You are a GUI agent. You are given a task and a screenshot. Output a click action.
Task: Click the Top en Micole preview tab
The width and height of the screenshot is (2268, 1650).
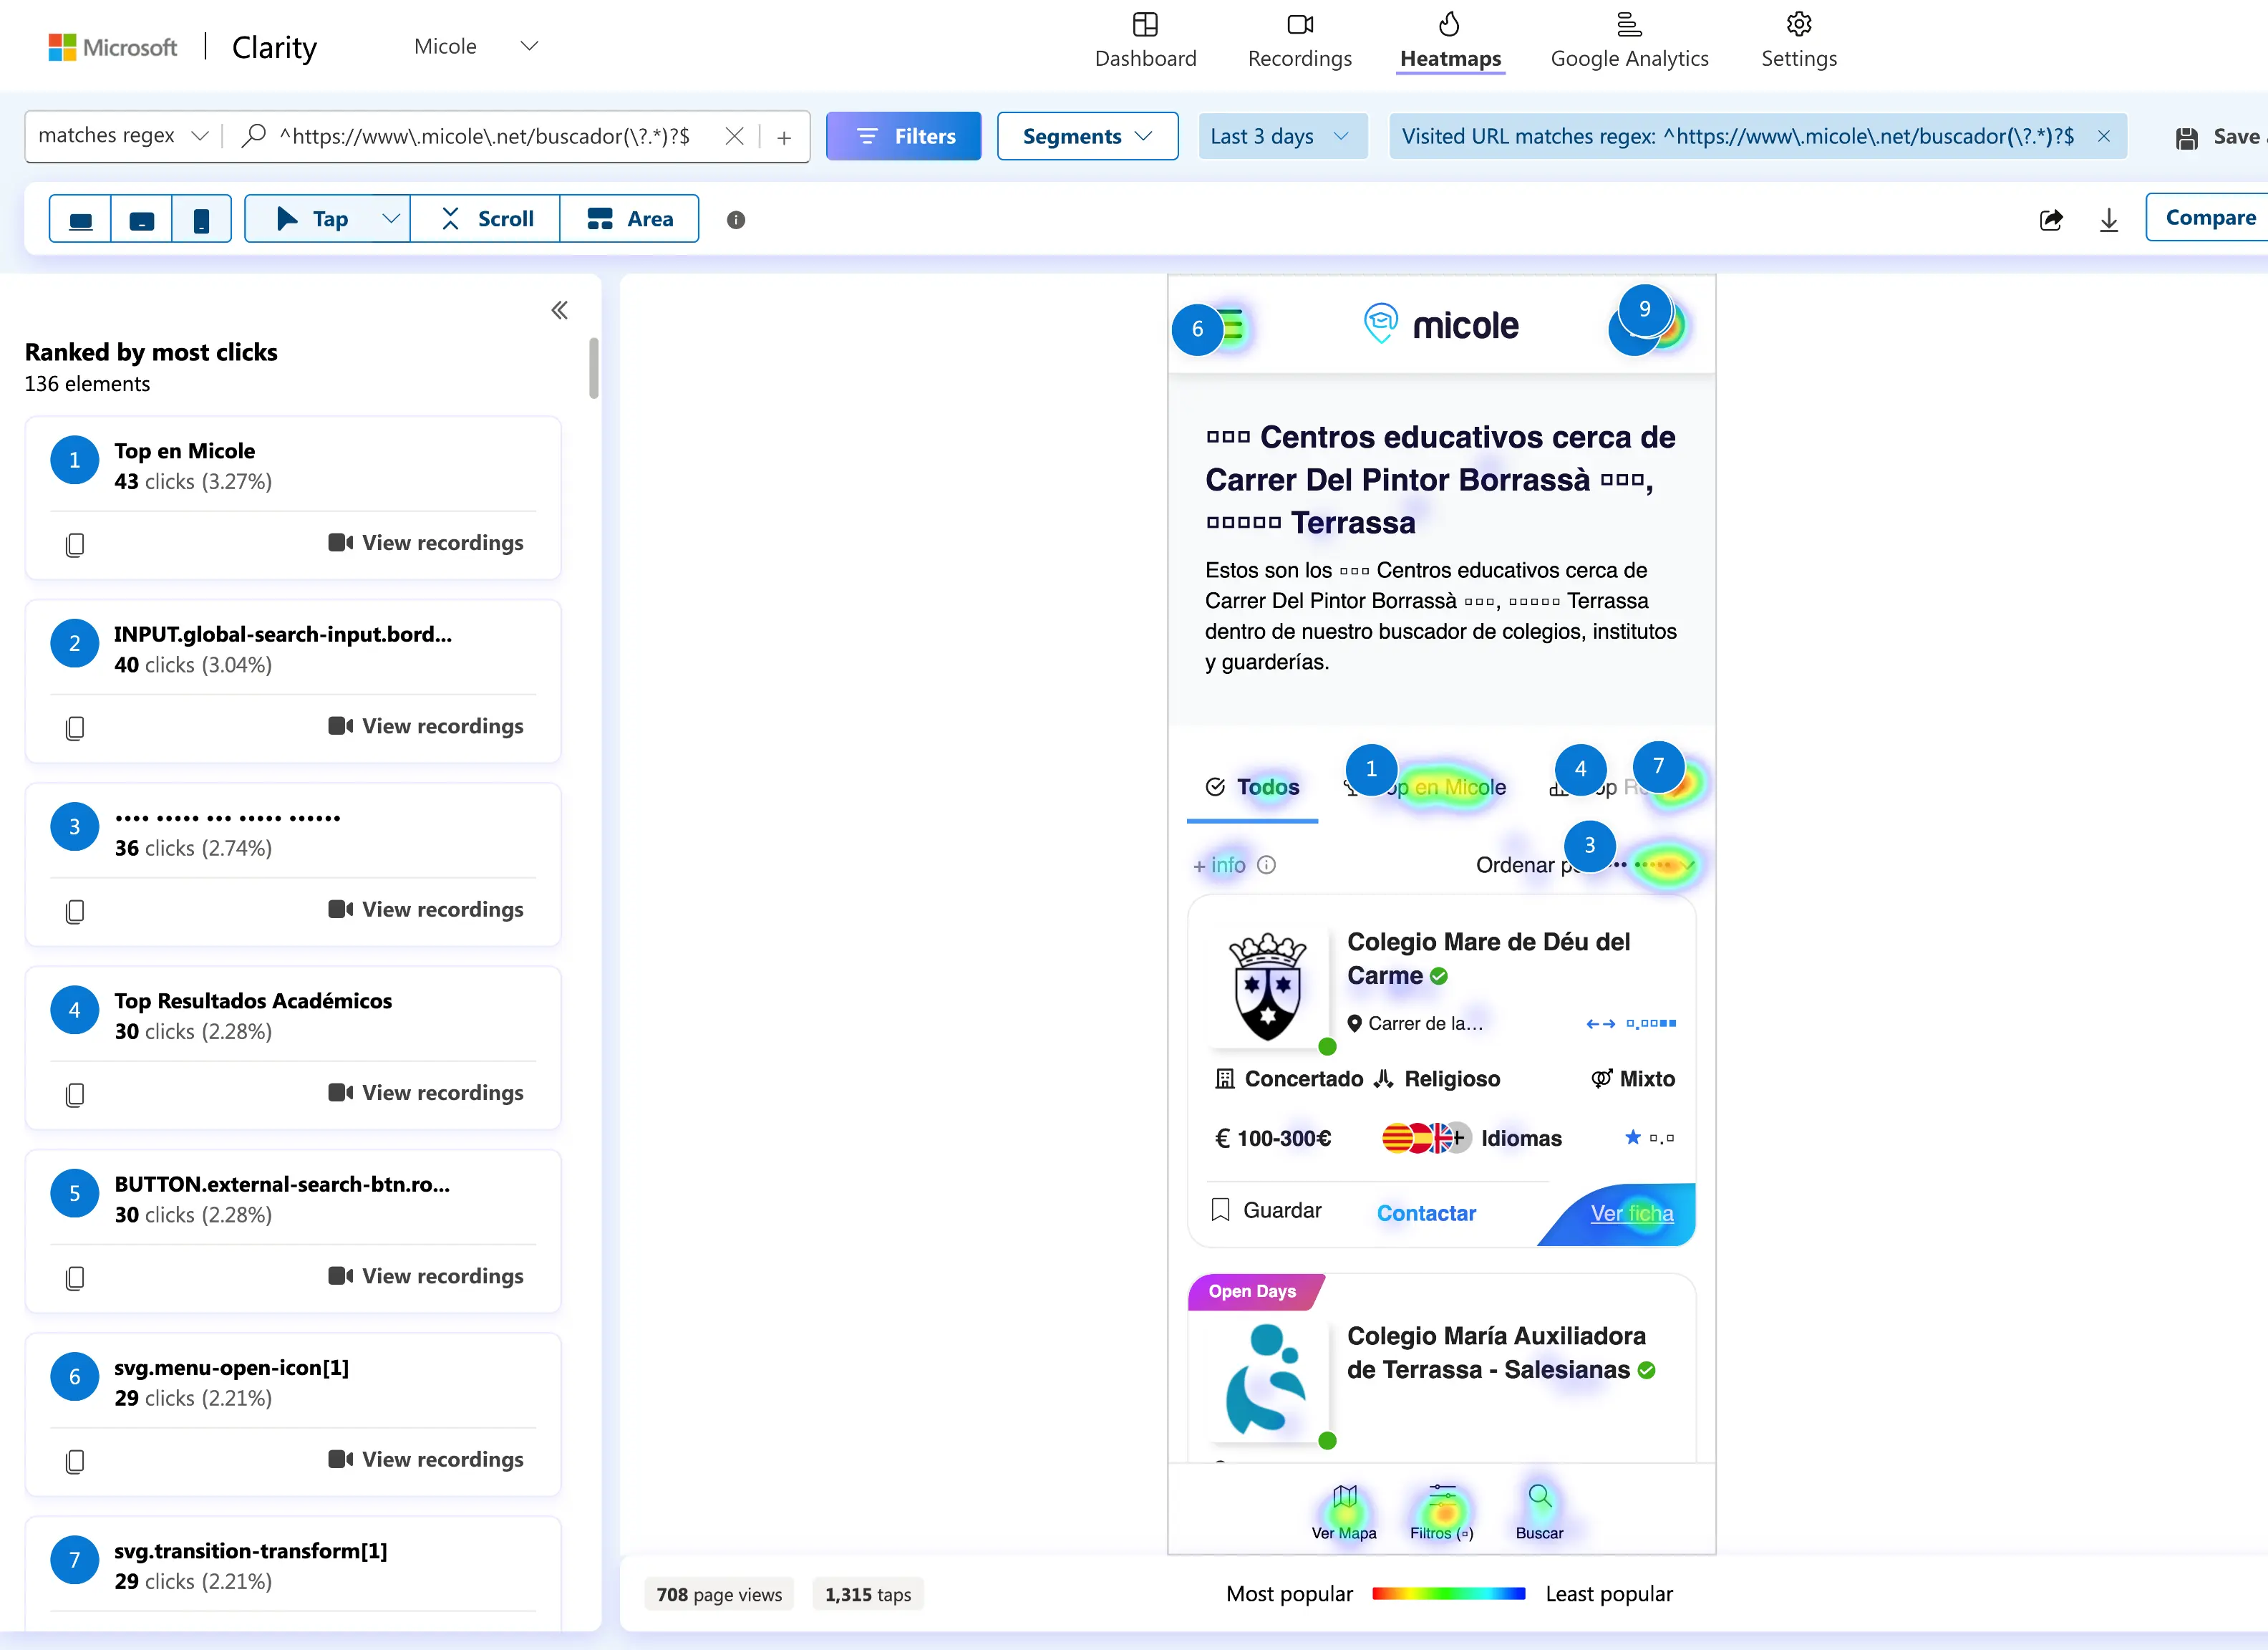[1425, 786]
